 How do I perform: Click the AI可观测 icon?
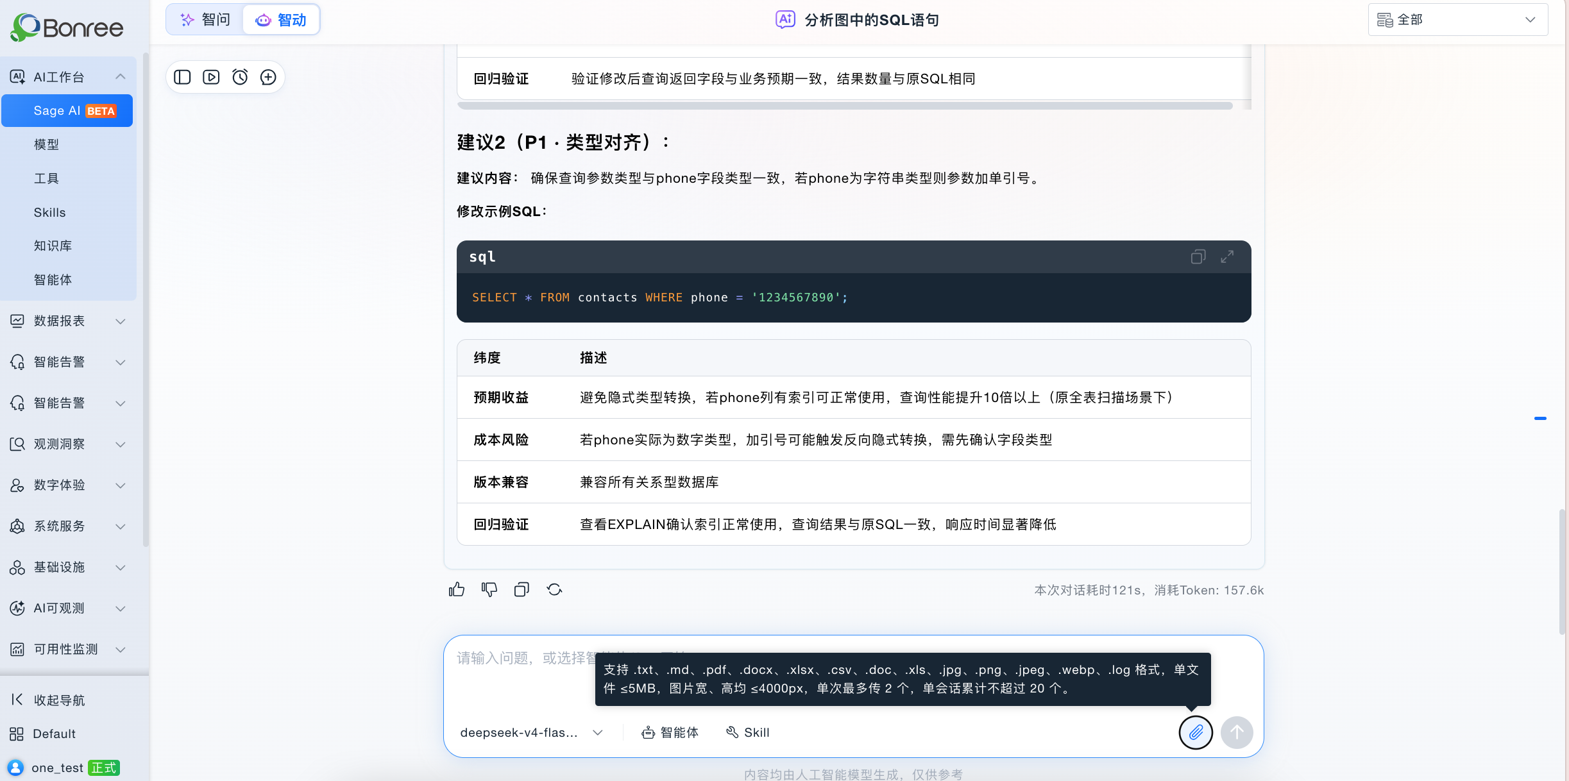click(17, 608)
